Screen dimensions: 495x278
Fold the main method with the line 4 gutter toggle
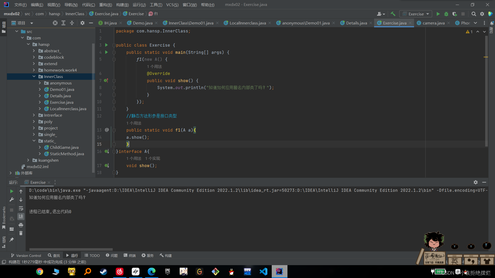(114, 52)
